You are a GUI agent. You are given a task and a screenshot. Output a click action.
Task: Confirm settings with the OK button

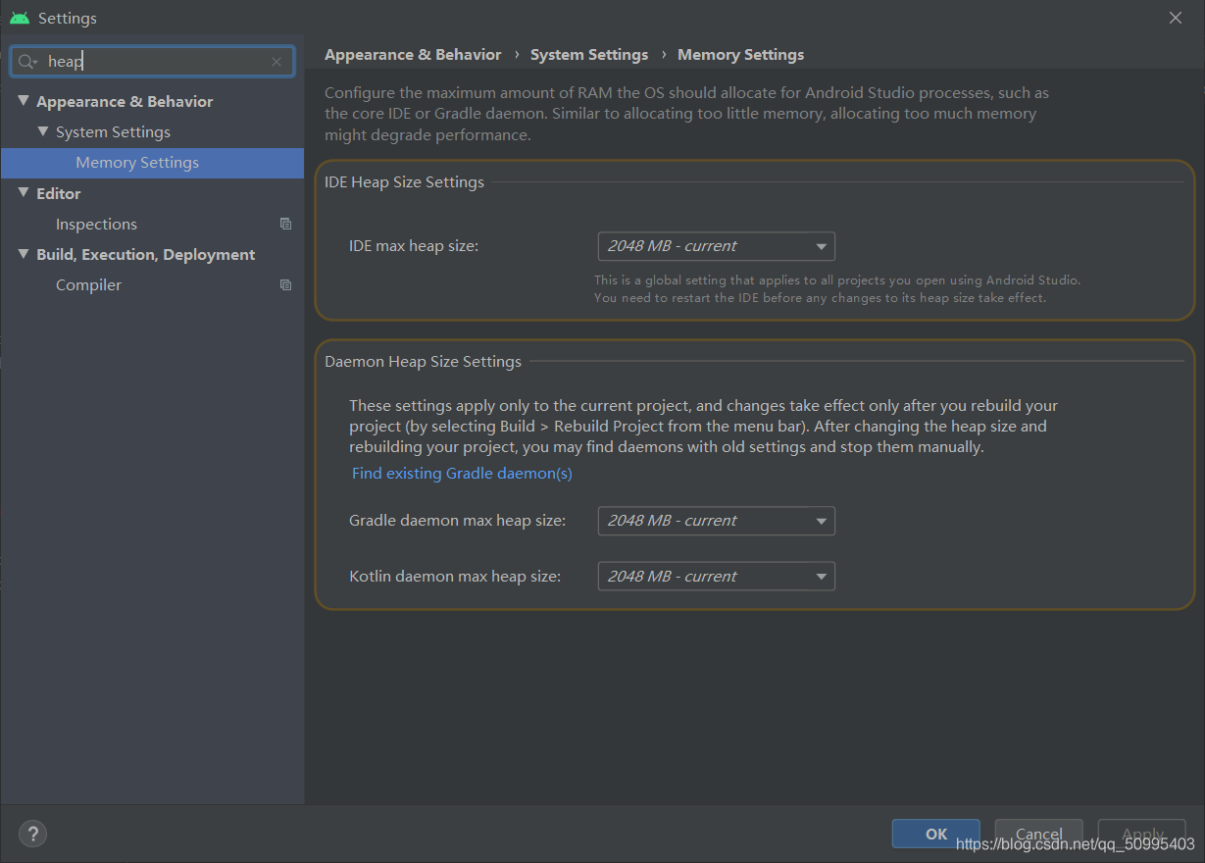pyautogui.click(x=935, y=834)
